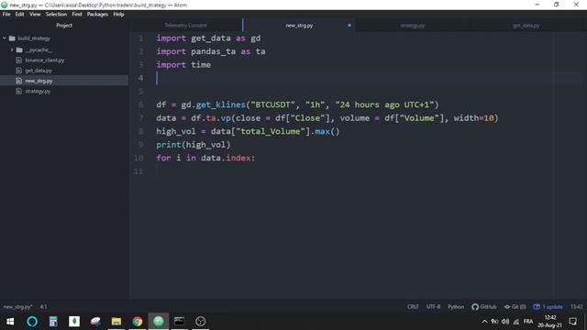Change the CRLF line ending setting

coord(413,307)
